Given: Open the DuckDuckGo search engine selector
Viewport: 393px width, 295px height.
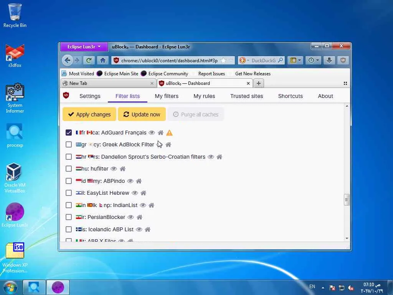Looking at the screenshot, I should pos(244,60).
